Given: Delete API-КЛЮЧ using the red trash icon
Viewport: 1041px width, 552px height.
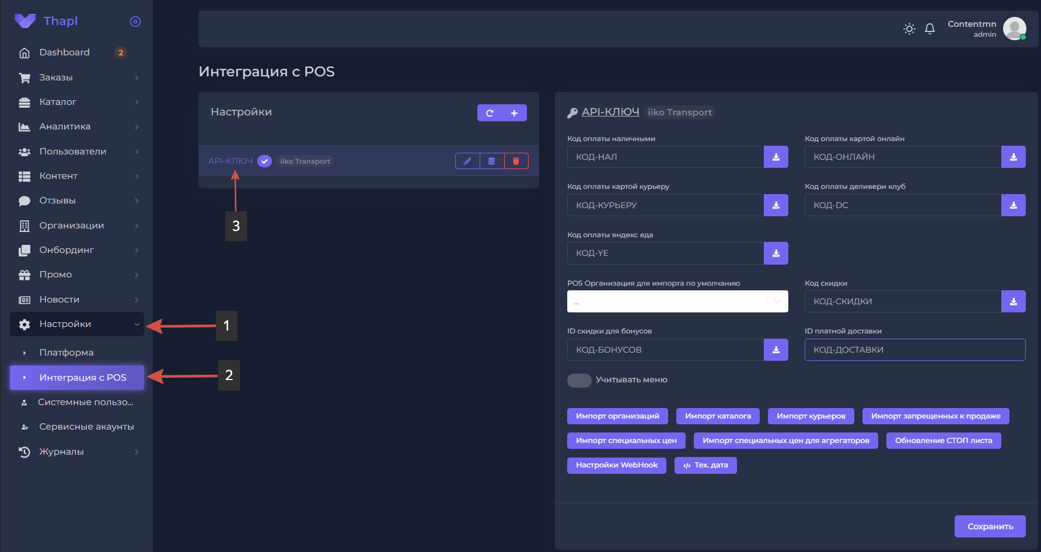Looking at the screenshot, I should (516, 161).
